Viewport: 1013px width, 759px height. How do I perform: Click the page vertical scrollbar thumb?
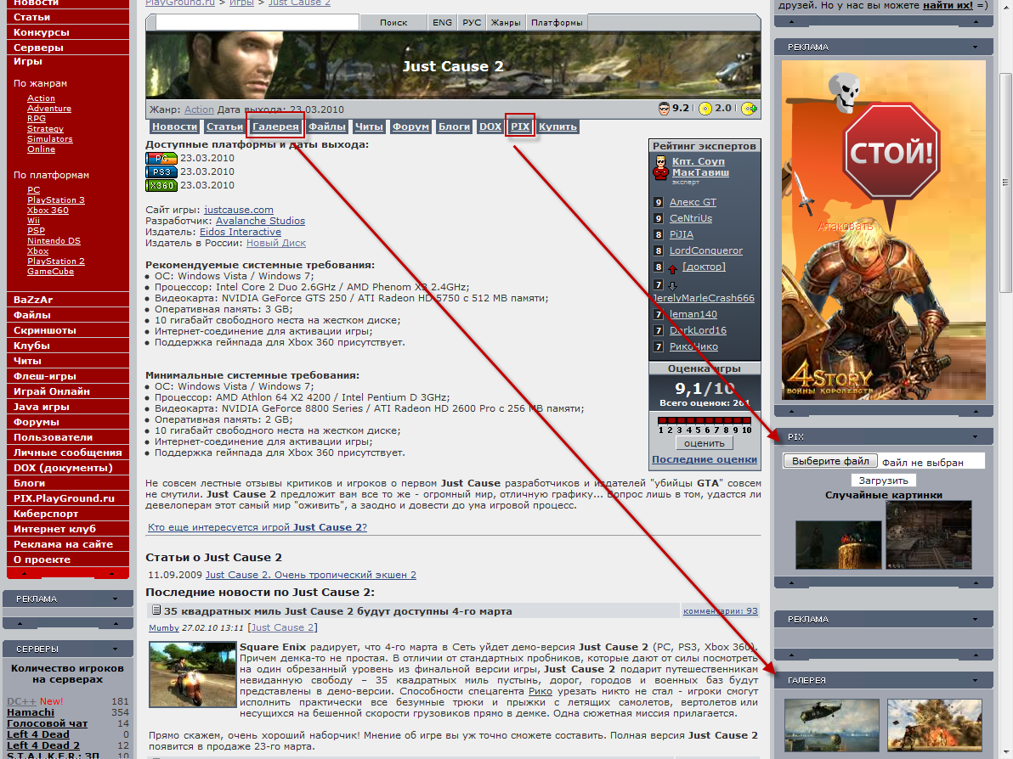pos(1005,183)
